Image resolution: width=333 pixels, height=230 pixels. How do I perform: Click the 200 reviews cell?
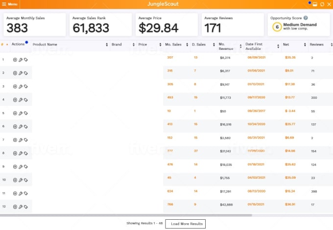(314, 98)
